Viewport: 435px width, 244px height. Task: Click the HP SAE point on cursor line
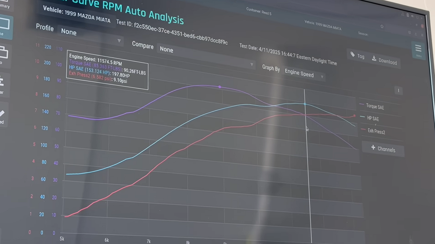(305, 104)
